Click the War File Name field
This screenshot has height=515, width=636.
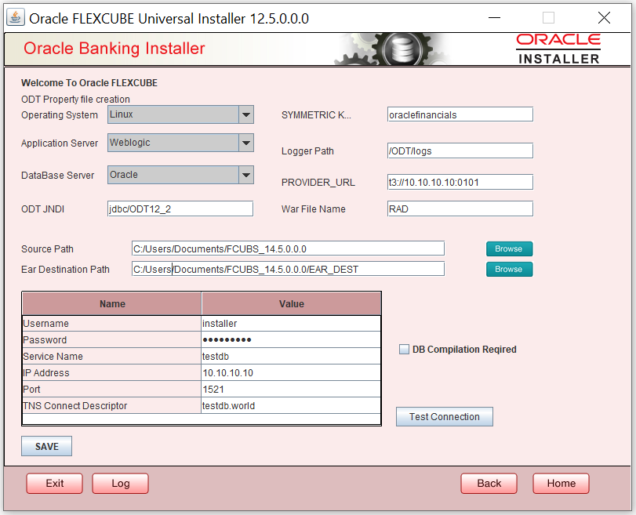tap(460, 209)
